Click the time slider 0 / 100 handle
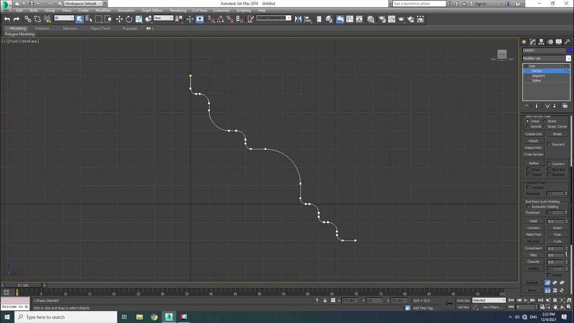 point(23,285)
